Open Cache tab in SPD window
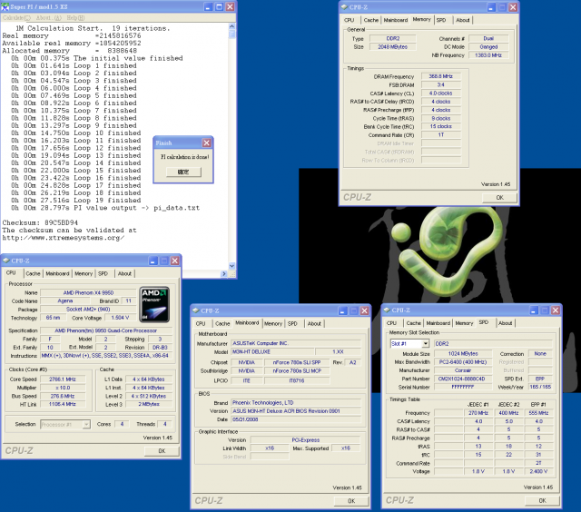 (414, 323)
